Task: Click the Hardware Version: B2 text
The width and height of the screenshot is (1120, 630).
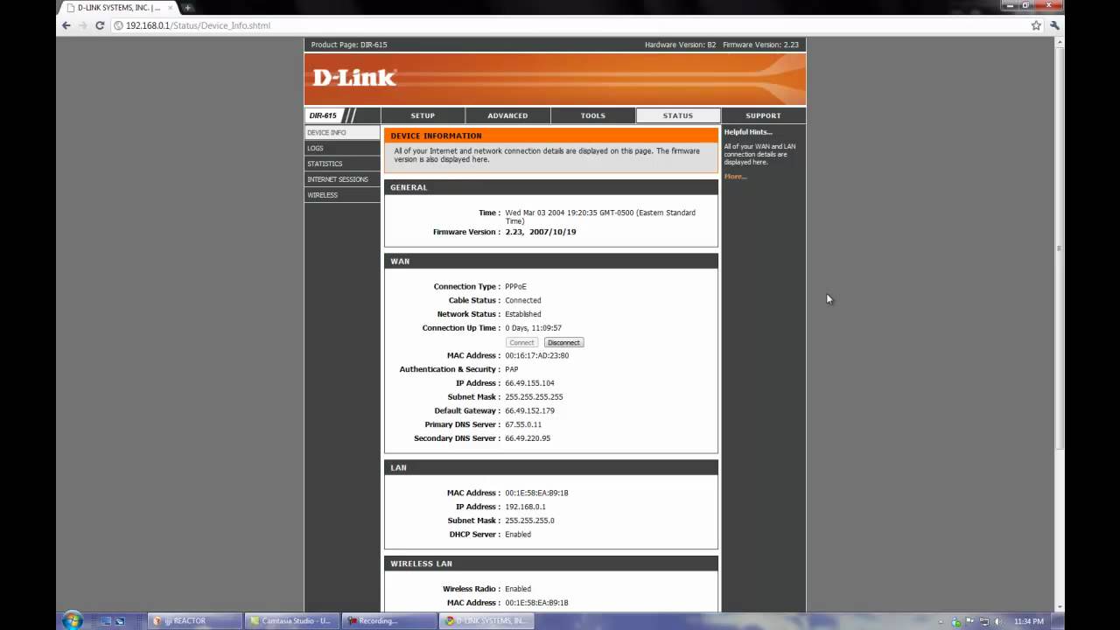Action: pos(681,45)
